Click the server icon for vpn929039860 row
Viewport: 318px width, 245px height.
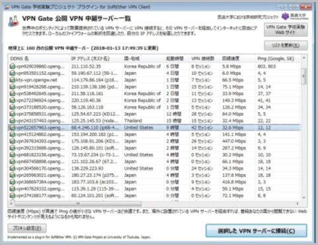point(13,67)
